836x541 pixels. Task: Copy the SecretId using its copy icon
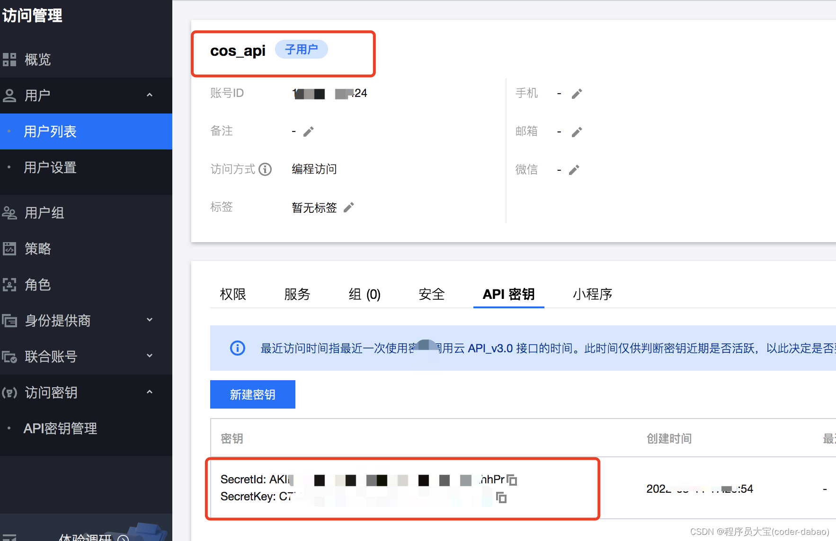[512, 480]
